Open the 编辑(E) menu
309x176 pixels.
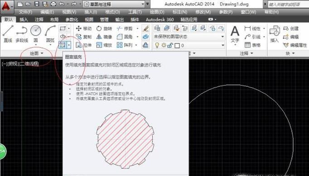[x=47, y=12]
